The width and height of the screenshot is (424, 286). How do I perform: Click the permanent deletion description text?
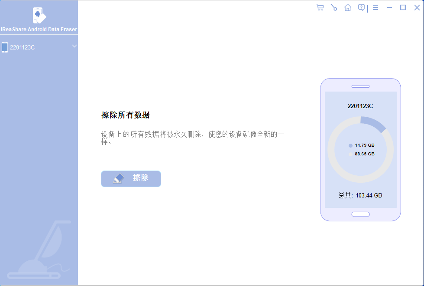[x=193, y=138]
